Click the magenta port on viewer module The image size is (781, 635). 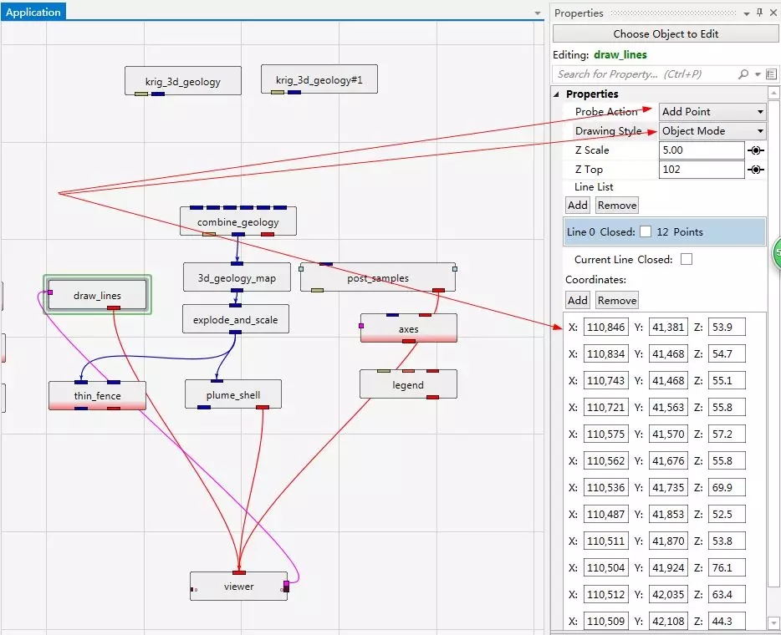coord(286,583)
